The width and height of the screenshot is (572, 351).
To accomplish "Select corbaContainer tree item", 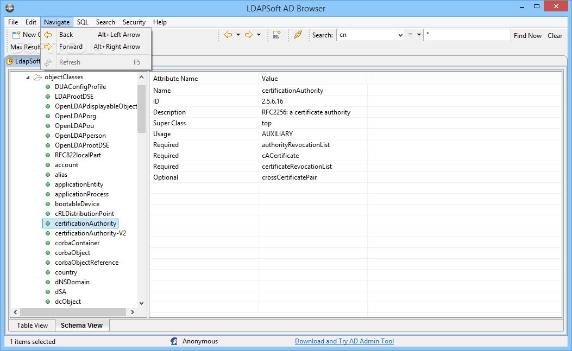I will (x=77, y=242).
